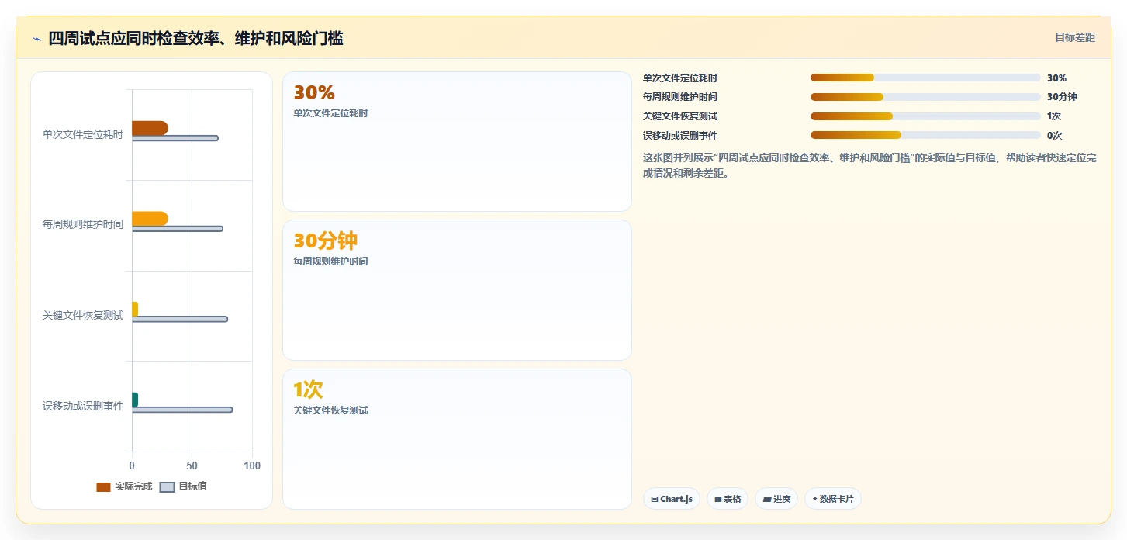
Task: Click 每周规则维护时间 label in progress list
Action: (x=680, y=97)
